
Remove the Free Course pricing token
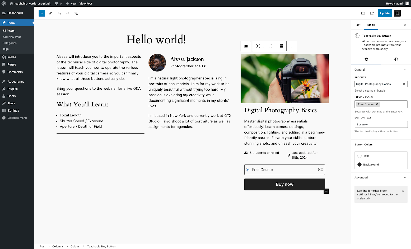(x=377, y=104)
